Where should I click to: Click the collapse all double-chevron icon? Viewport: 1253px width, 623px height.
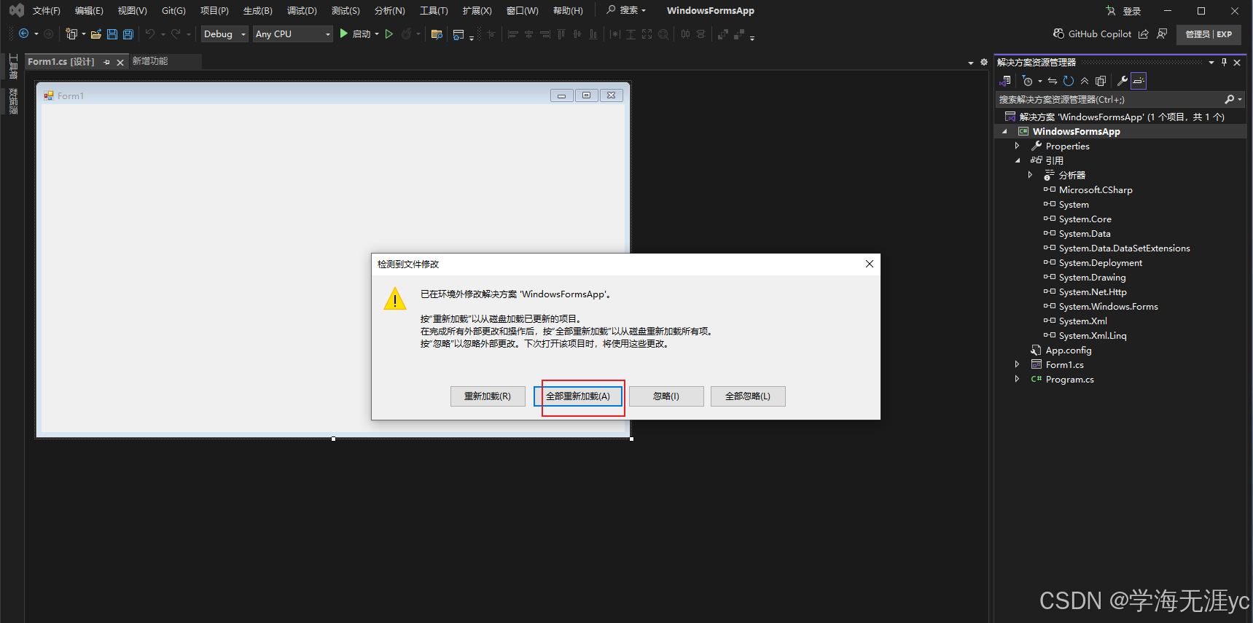coord(1085,81)
